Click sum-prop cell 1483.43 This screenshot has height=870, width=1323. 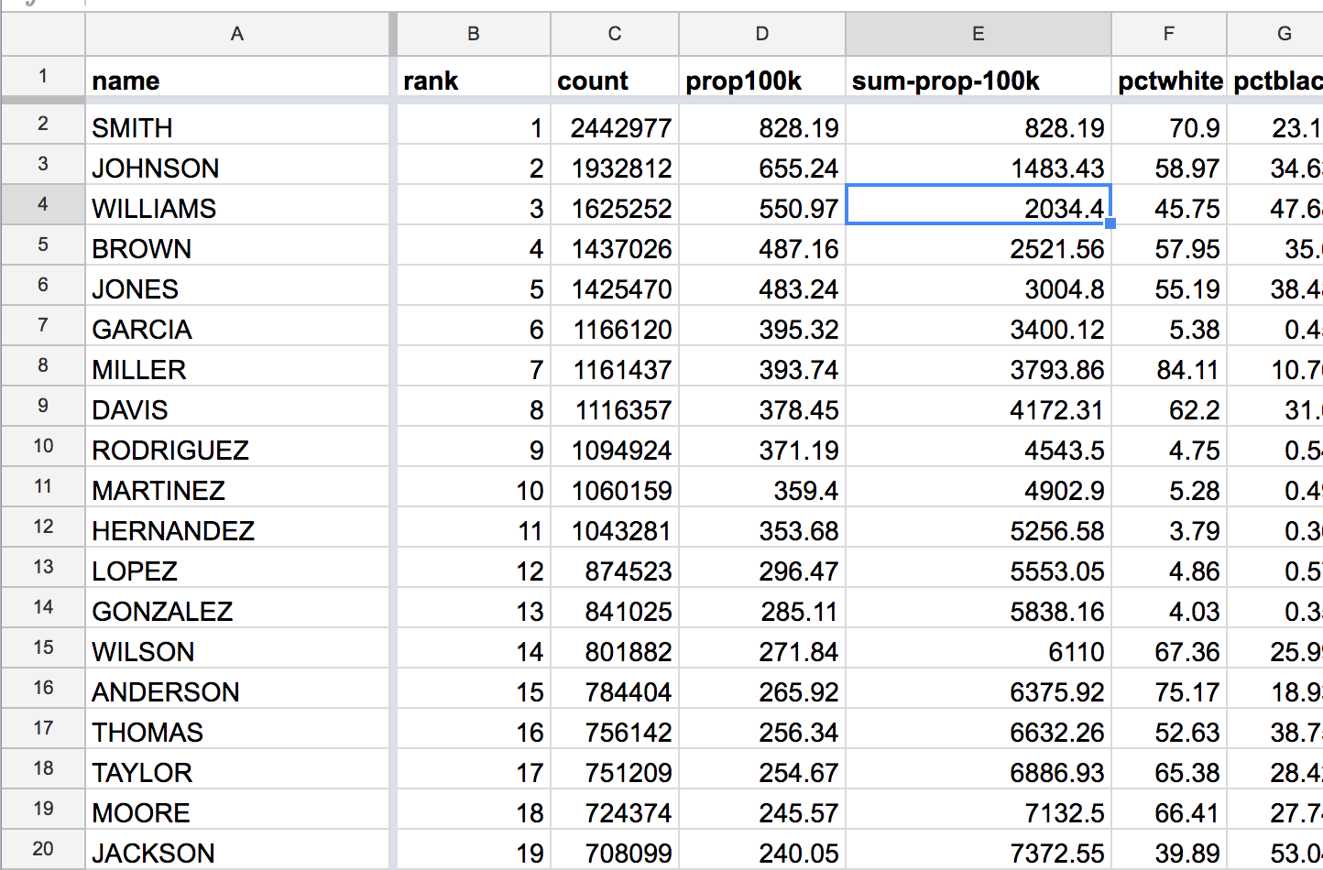click(x=979, y=165)
